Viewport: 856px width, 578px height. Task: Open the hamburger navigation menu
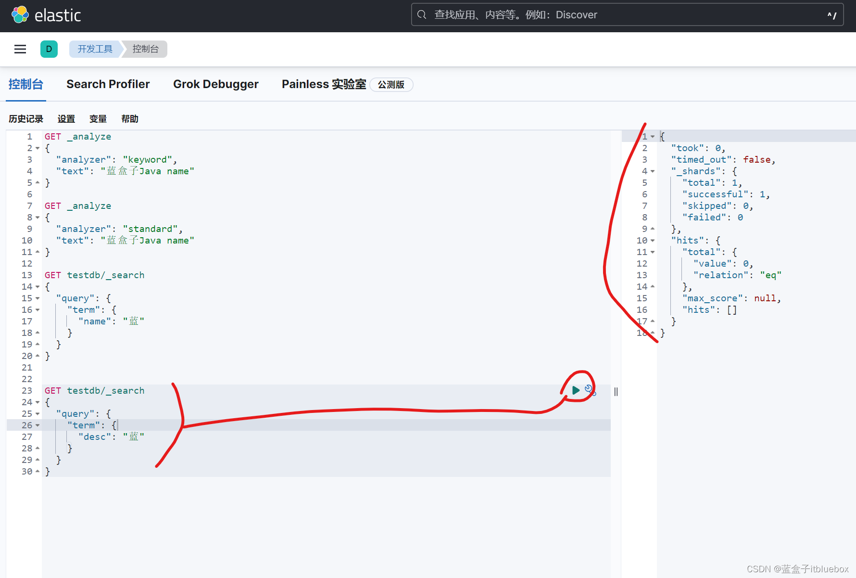click(x=20, y=49)
